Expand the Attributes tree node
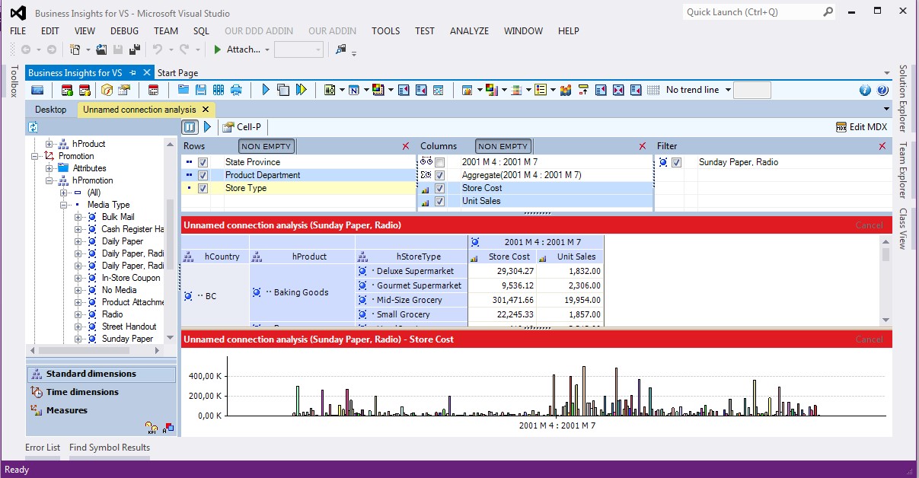Screen dimensions: 919x478 point(49,168)
